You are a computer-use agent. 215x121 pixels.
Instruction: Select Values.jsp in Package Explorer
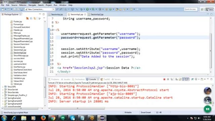click(x=18, y=84)
